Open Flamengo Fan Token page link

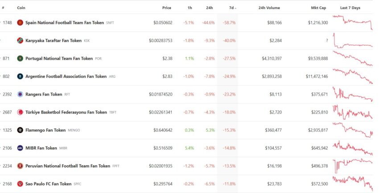45,130
